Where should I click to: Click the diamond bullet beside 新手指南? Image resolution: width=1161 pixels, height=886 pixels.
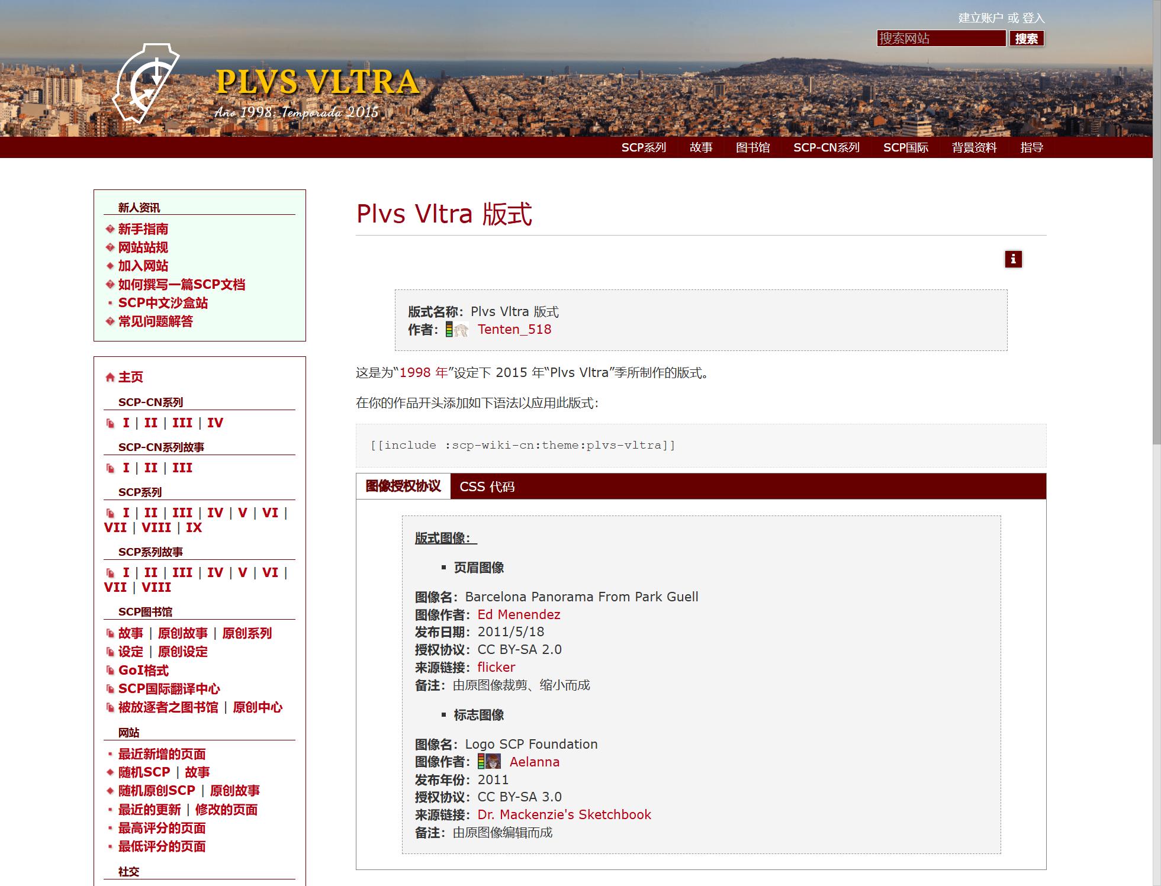click(110, 229)
